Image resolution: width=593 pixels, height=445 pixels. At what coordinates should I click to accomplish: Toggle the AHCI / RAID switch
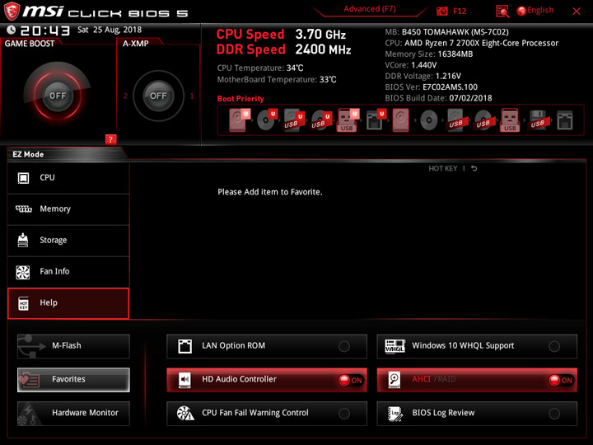[477, 380]
